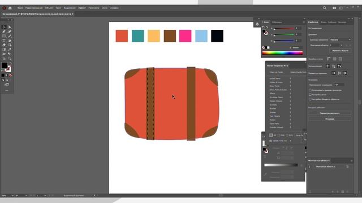
Task: Click the Установки button
Action: [x=330, y=119]
